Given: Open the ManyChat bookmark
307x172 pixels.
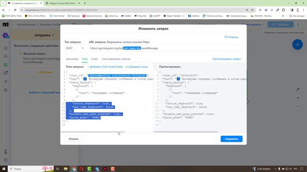Looking at the screenshot, I should [x=141, y=16].
